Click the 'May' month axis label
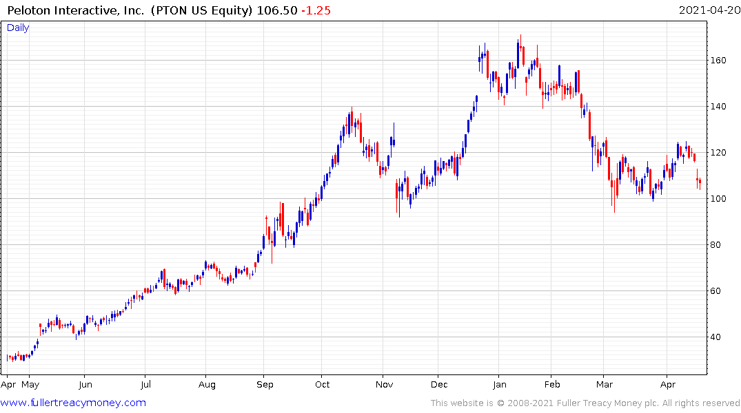The image size is (741, 413). (31, 385)
